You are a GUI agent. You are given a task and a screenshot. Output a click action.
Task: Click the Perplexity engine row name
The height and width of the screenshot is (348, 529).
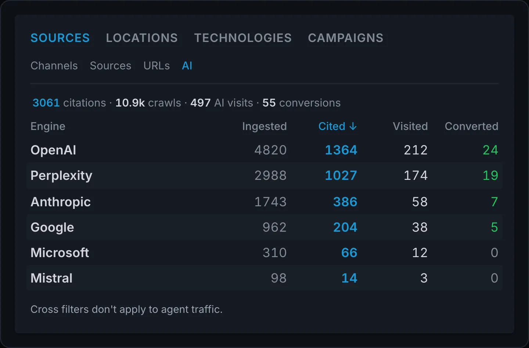pyautogui.click(x=61, y=176)
